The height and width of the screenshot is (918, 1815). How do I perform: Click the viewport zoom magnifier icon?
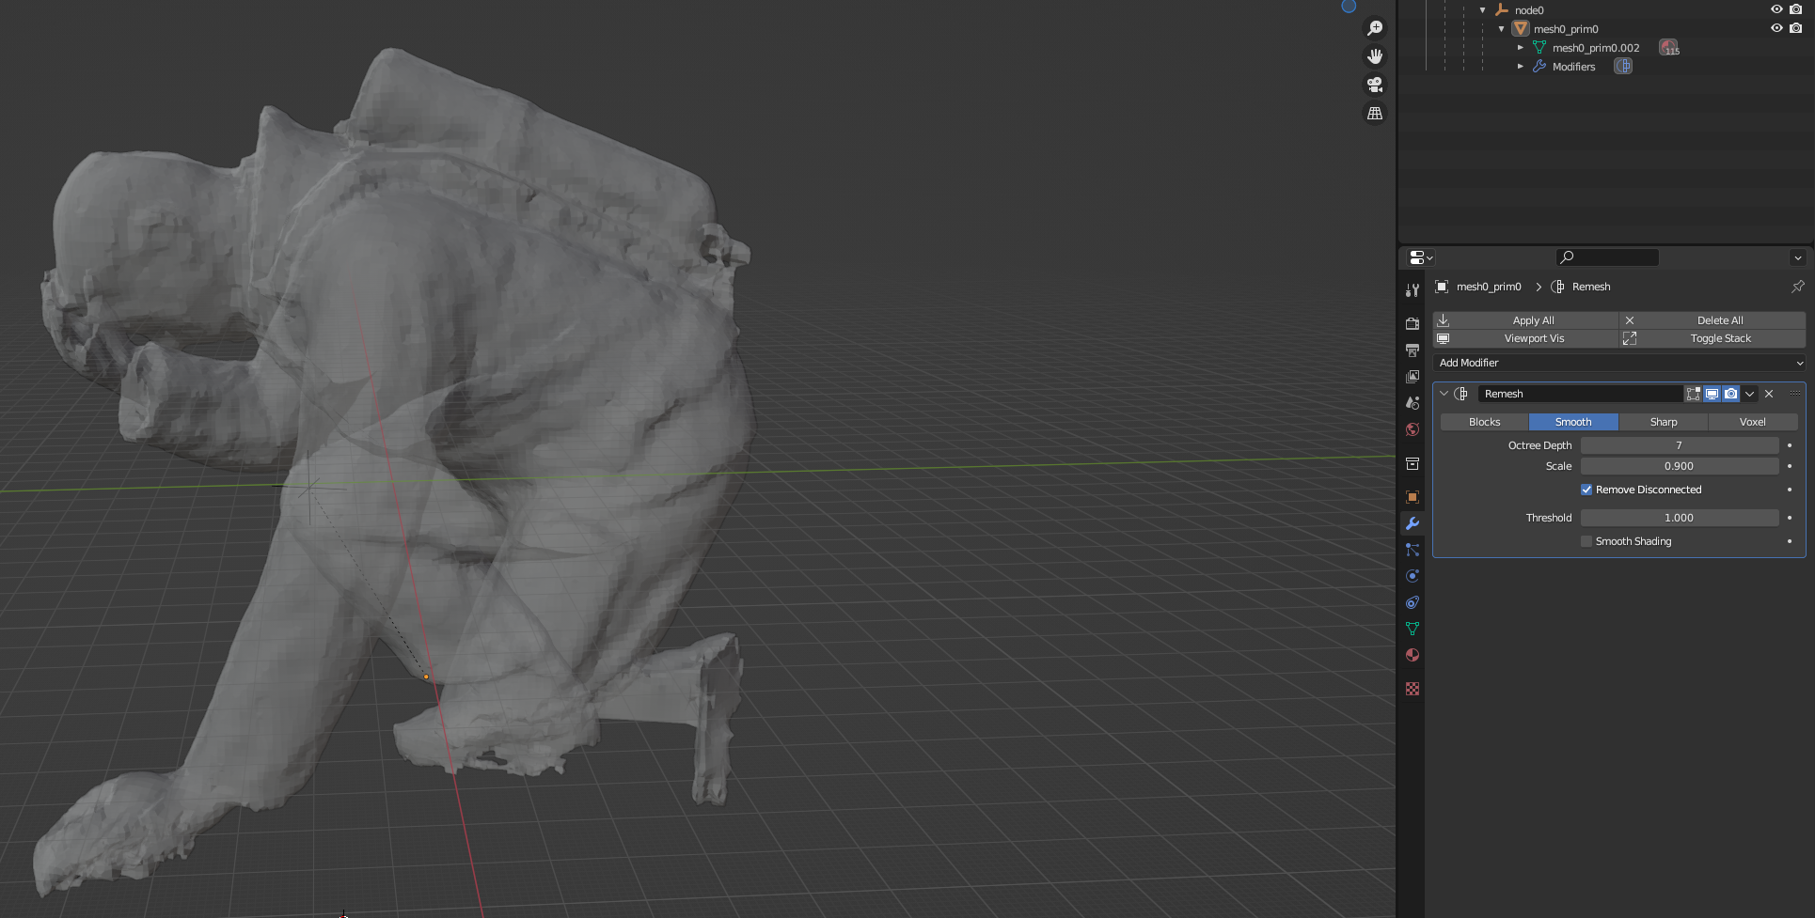pos(1375,28)
